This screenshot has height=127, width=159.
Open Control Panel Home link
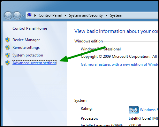(30, 28)
